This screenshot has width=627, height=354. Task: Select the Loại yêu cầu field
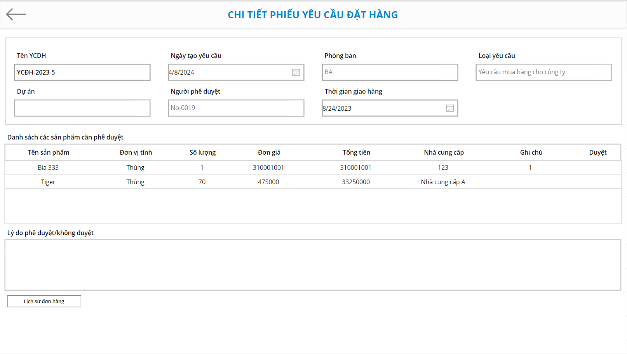pyautogui.click(x=544, y=72)
